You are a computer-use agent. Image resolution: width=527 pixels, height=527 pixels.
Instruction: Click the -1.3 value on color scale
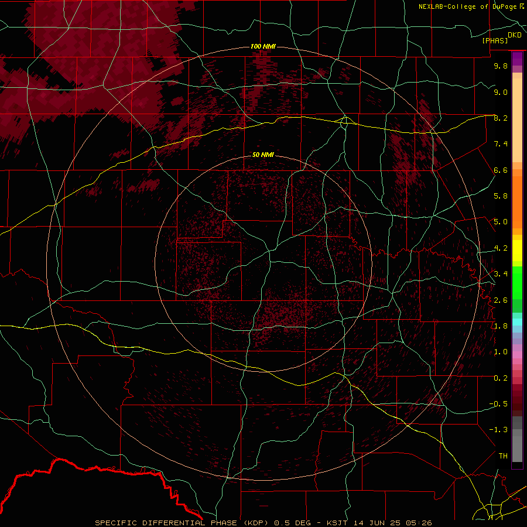pos(498,430)
